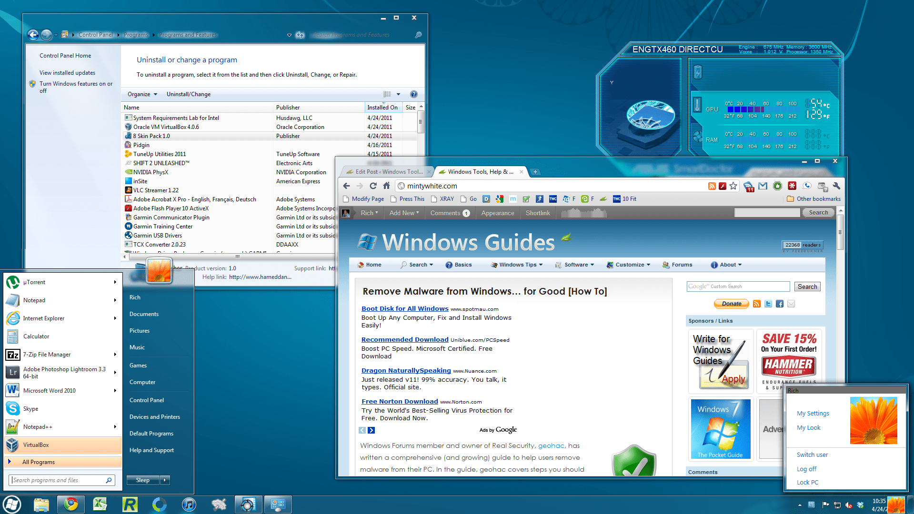Open the view options dropdown arrow
The image size is (914, 514).
[x=399, y=94]
